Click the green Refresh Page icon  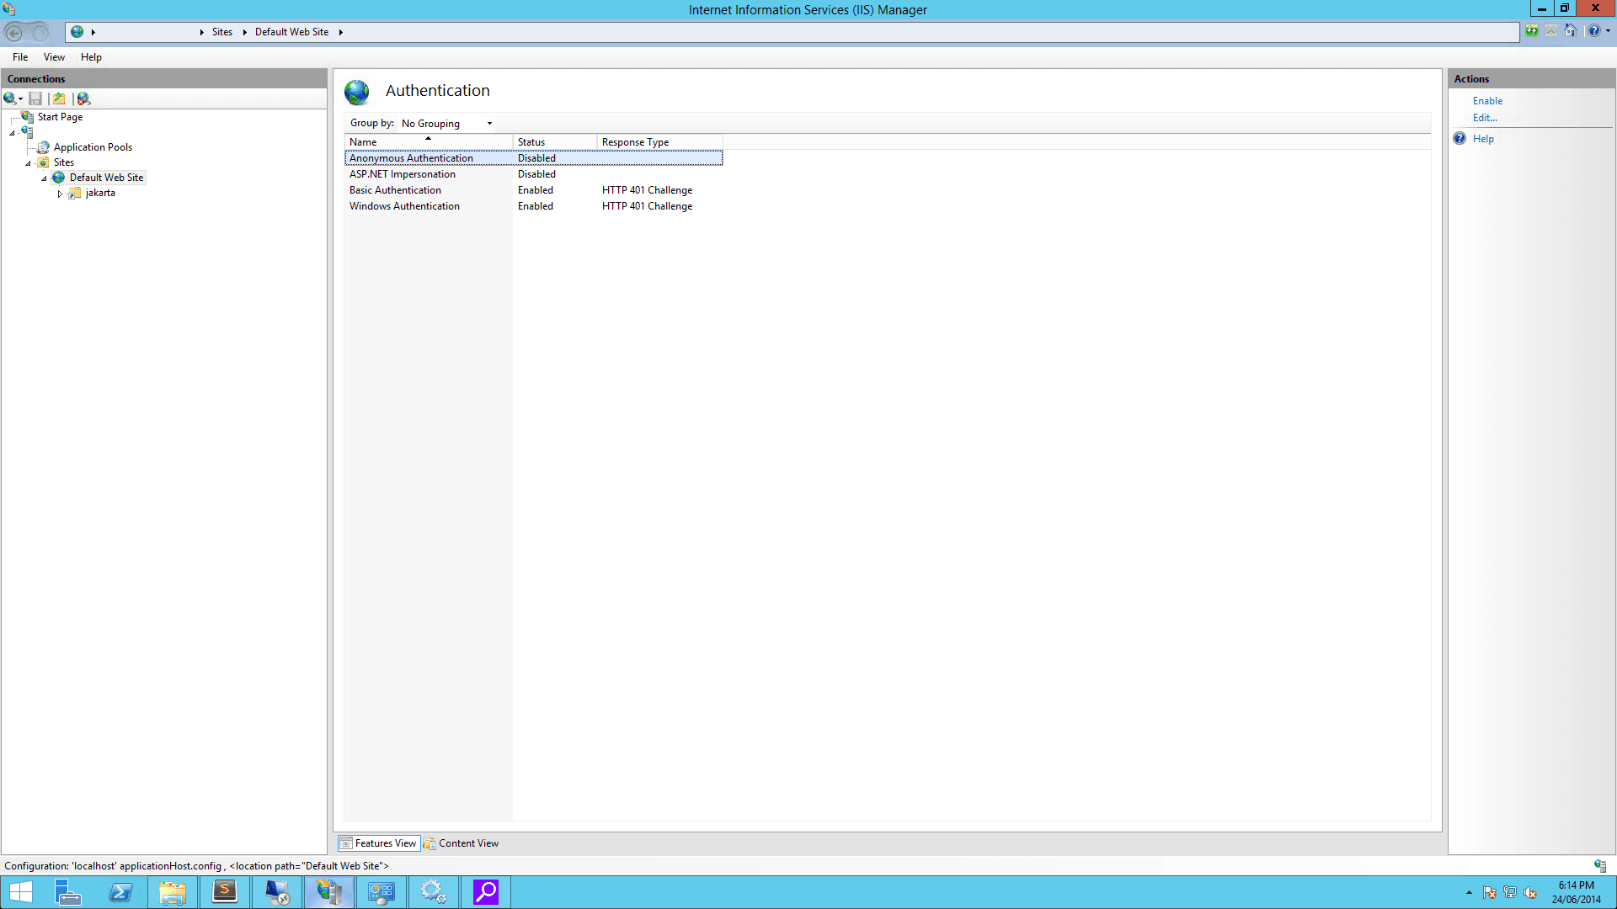[1532, 31]
